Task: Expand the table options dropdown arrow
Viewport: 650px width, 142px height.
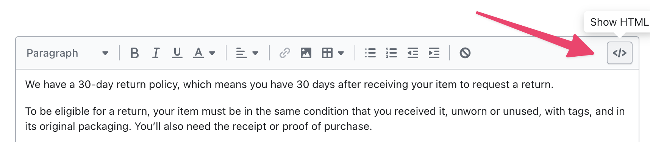Action: pyautogui.click(x=341, y=53)
